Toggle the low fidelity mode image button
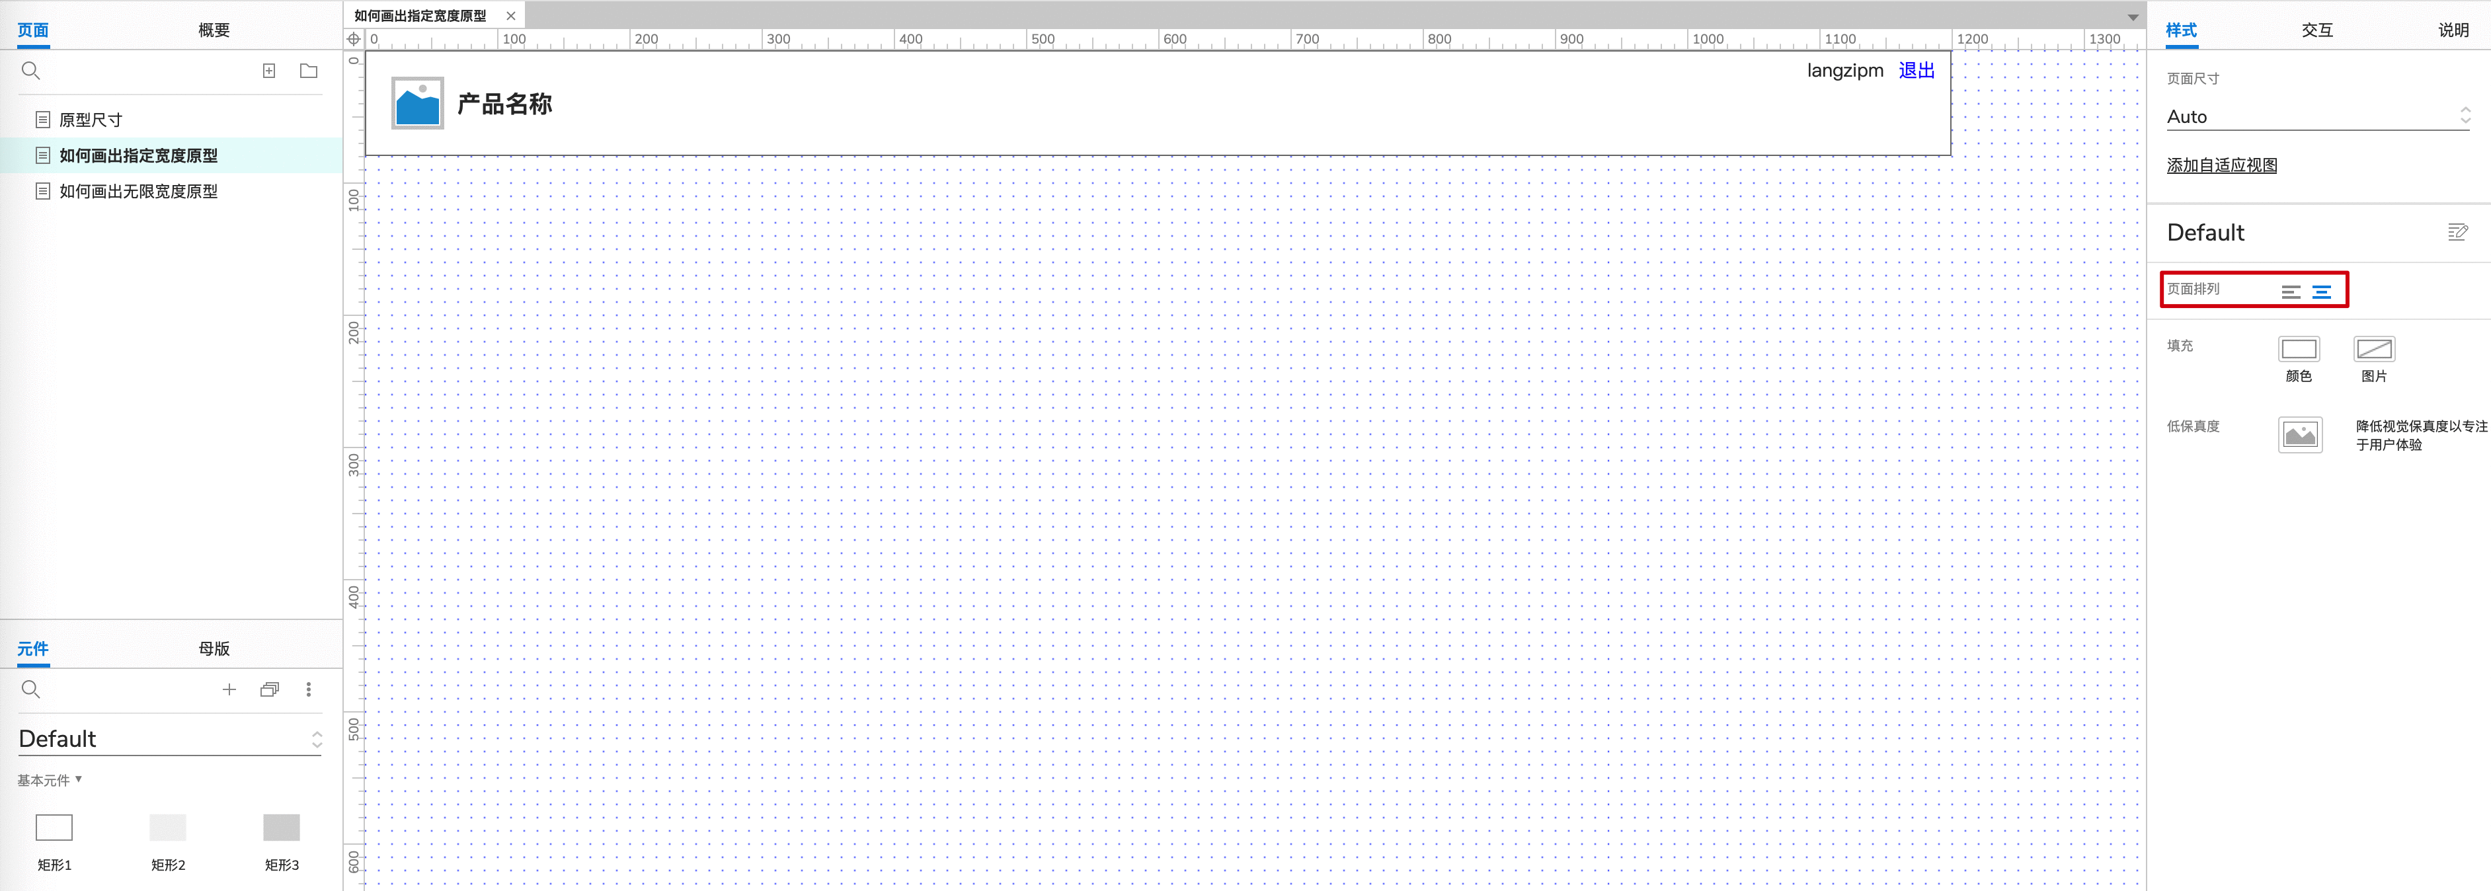 coord(2299,435)
